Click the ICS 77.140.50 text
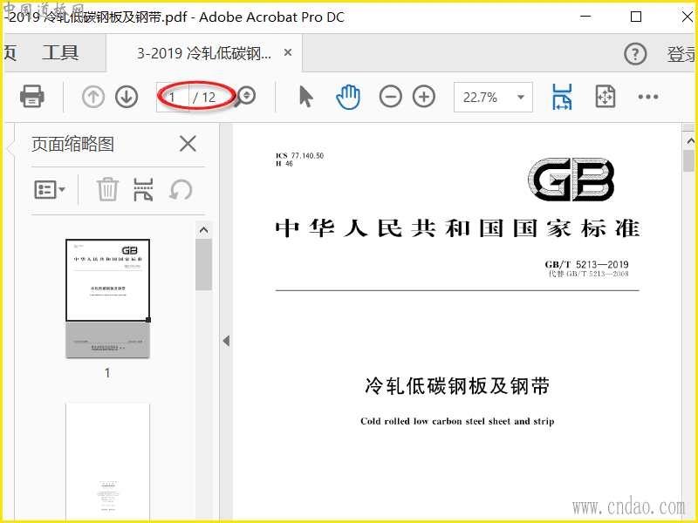The width and height of the screenshot is (698, 523). click(299, 156)
